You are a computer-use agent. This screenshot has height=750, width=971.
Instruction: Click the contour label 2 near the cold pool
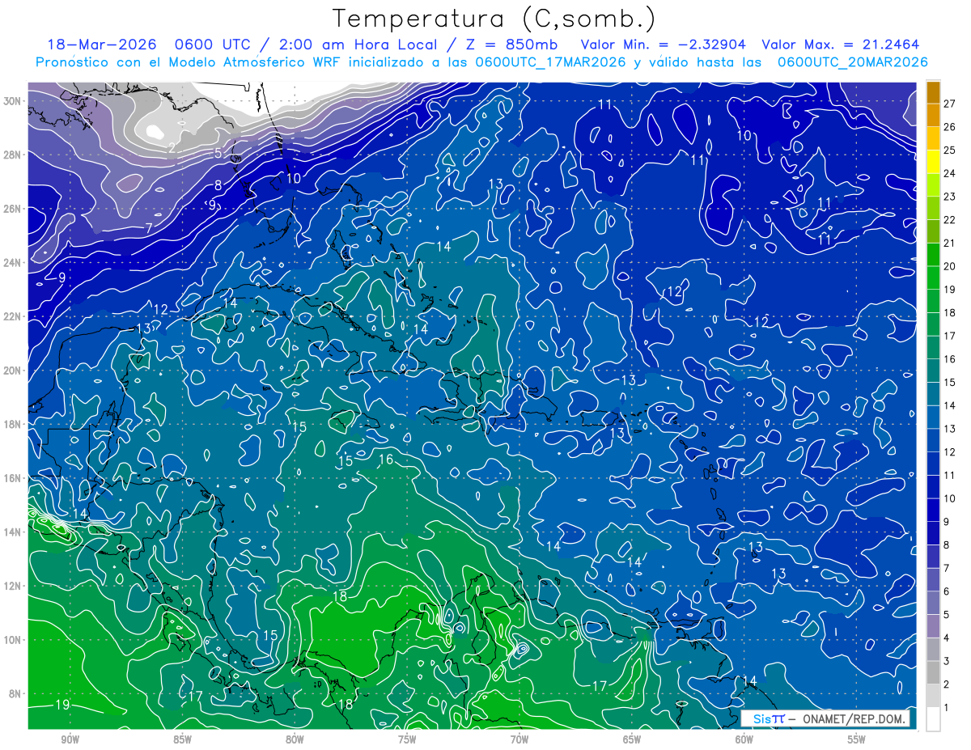pyautogui.click(x=172, y=147)
